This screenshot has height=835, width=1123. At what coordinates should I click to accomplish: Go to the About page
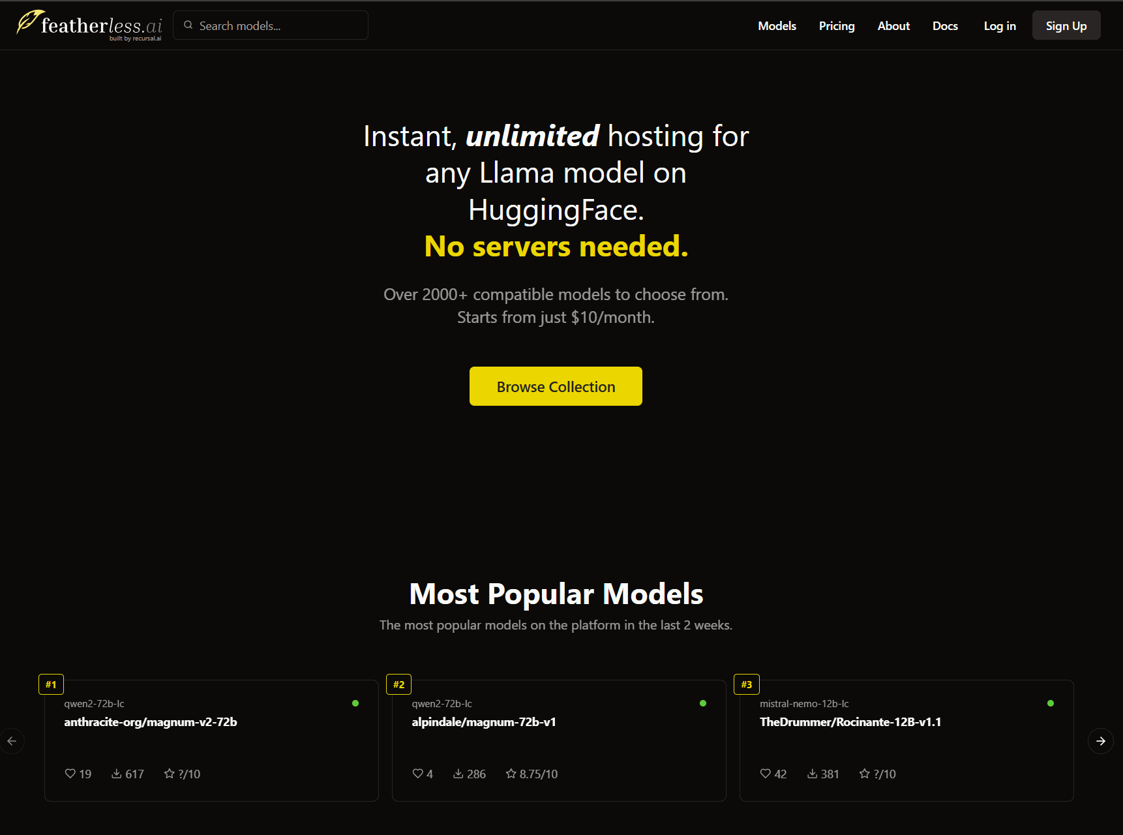click(893, 25)
